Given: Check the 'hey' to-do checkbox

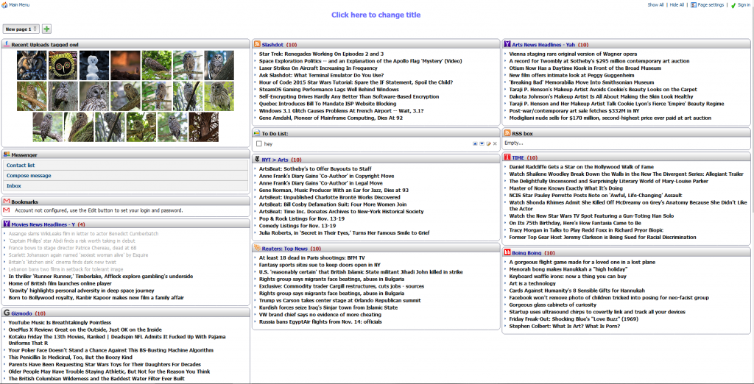Looking at the screenshot, I should (259, 143).
